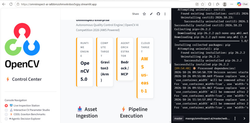The image size is (250, 123).
Task: Click the 'Collecting pip>=26.2.2' log line
Action: (192, 29)
